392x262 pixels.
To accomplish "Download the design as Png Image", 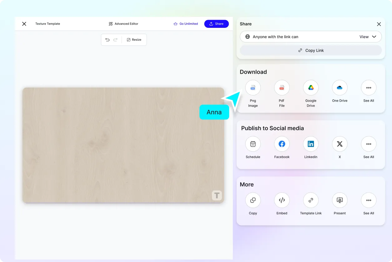I will click(x=253, y=88).
